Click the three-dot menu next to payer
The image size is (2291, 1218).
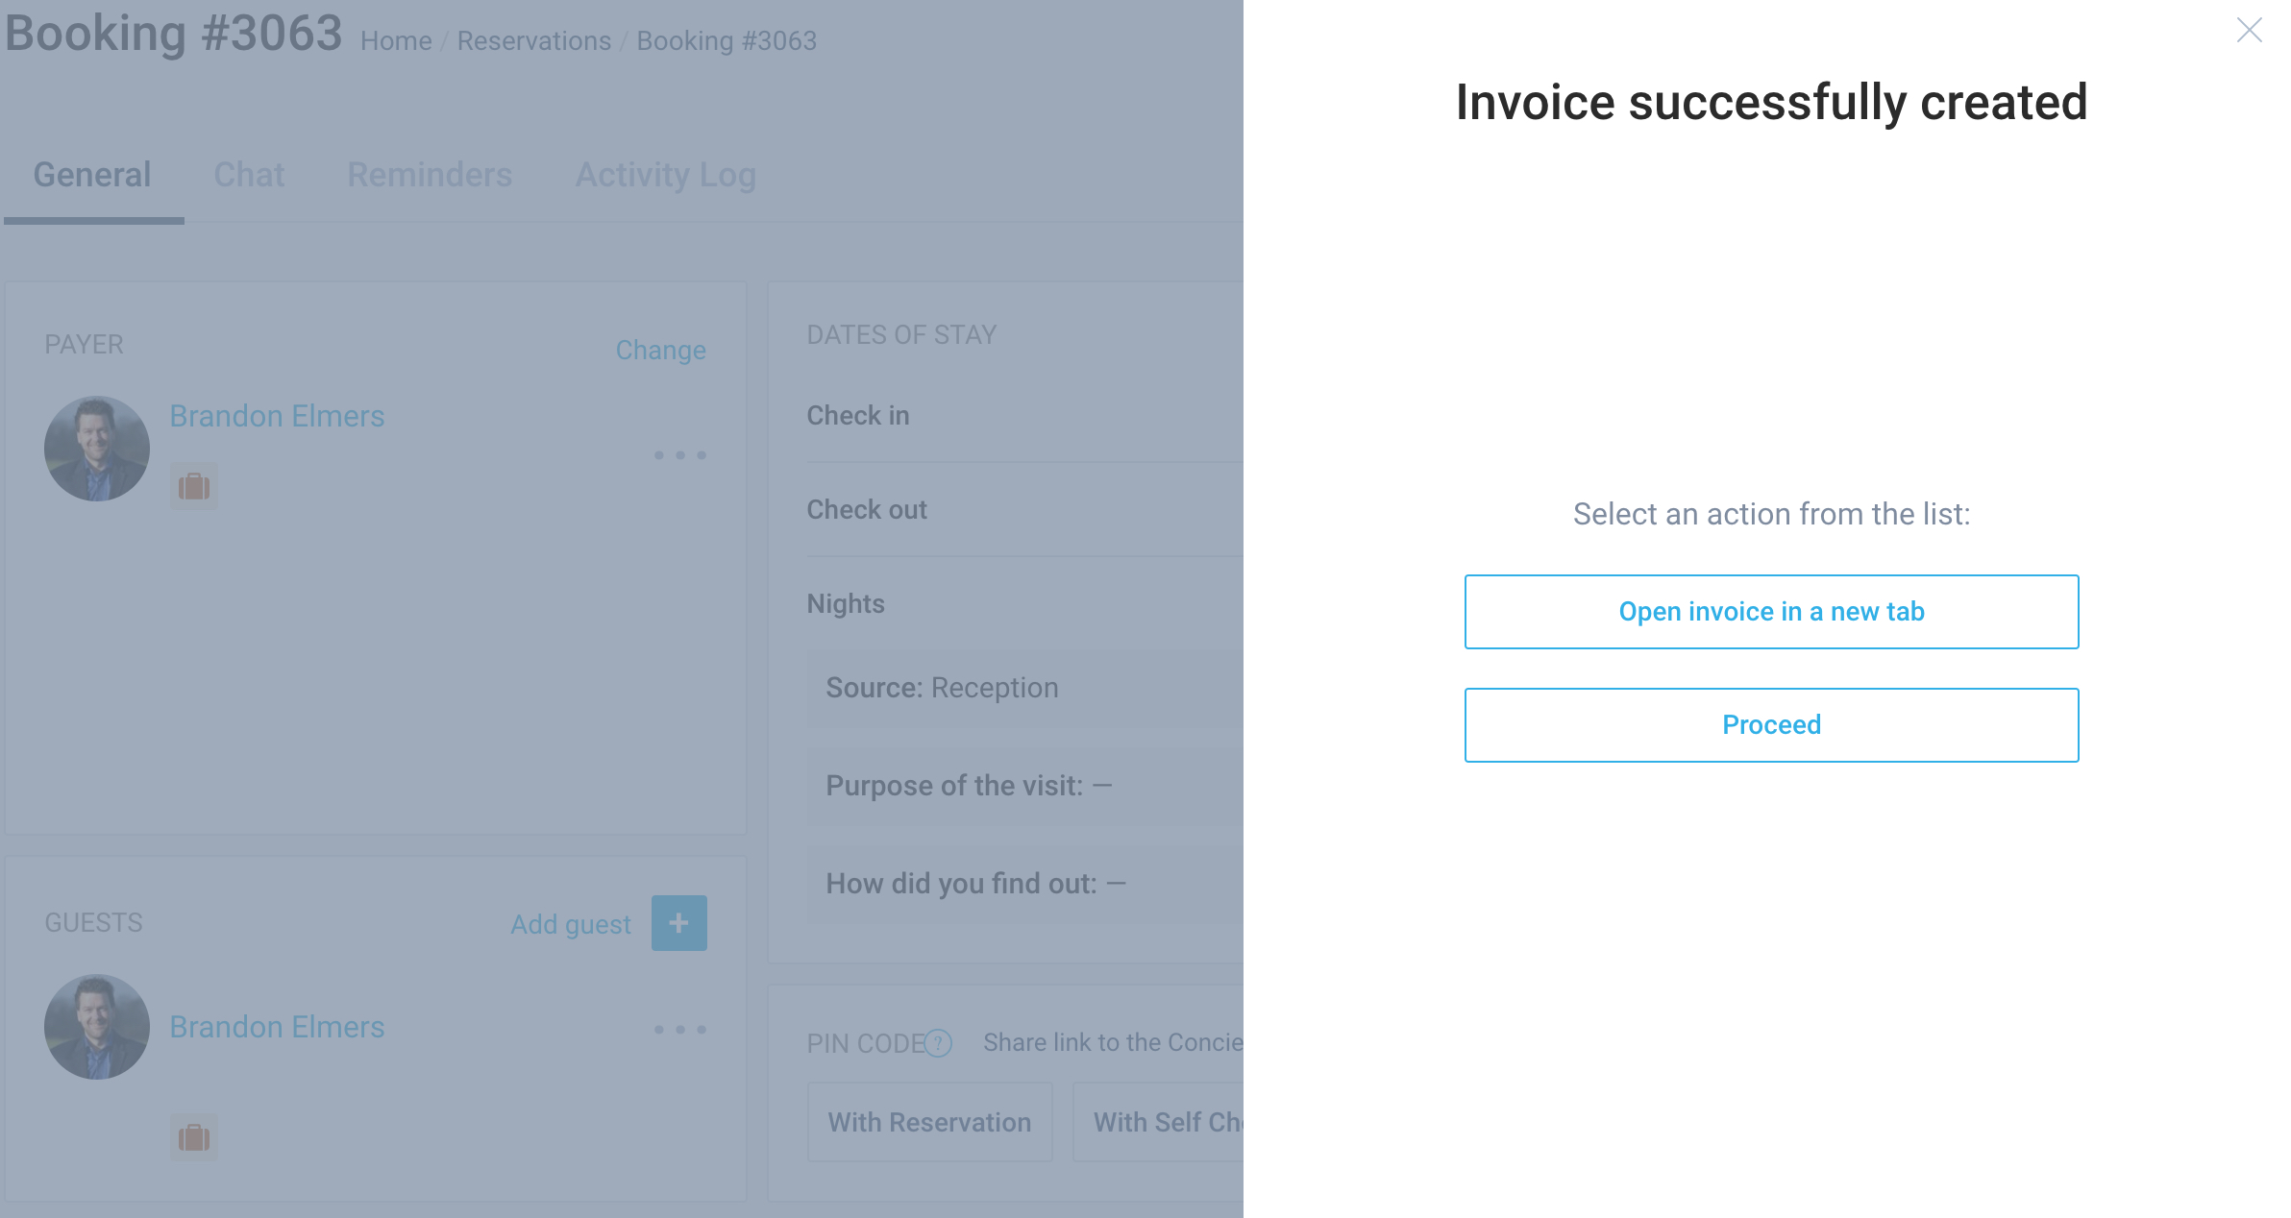point(680,454)
